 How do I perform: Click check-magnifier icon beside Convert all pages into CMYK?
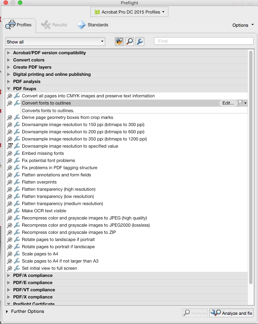(x=10, y=96)
